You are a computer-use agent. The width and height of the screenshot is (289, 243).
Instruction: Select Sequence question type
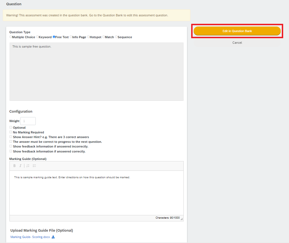116,37
